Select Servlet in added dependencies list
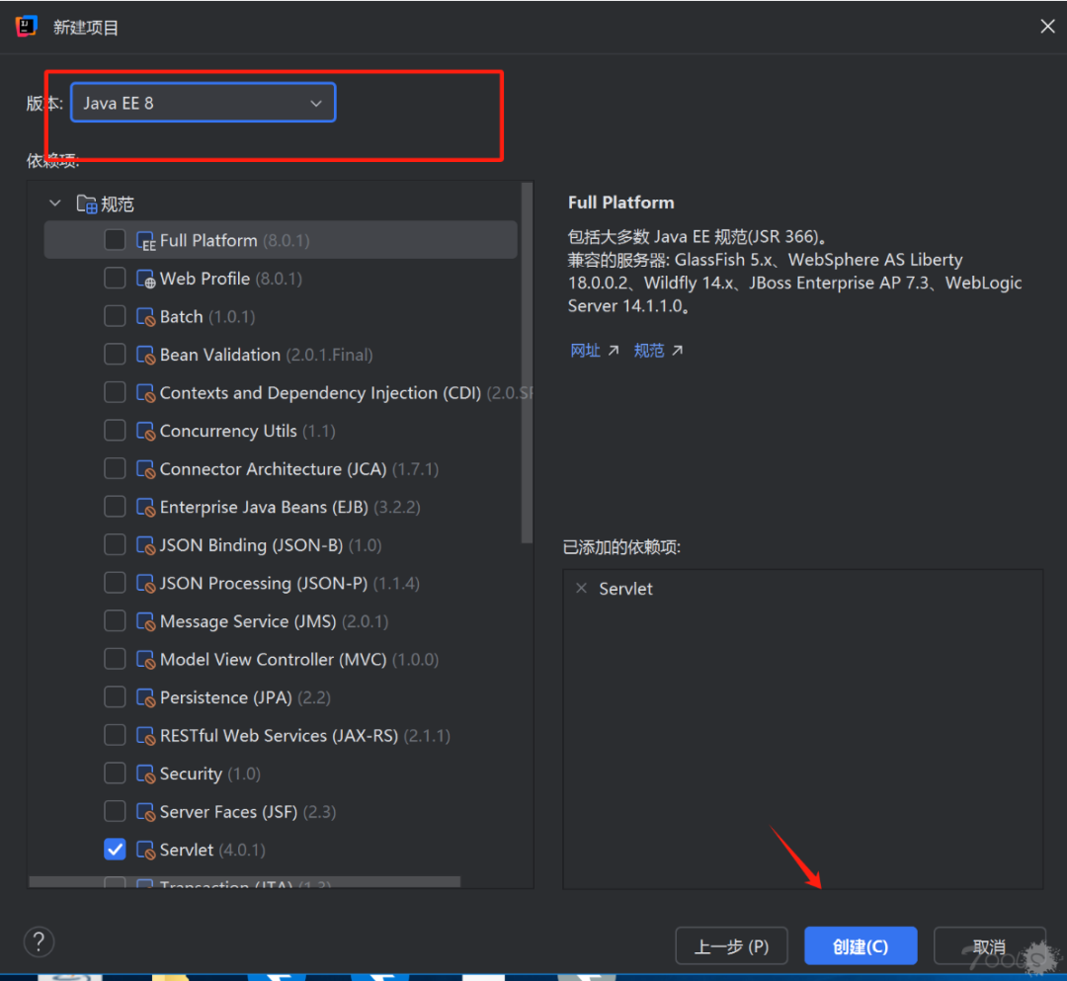The width and height of the screenshot is (1067, 981). [625, 589]
